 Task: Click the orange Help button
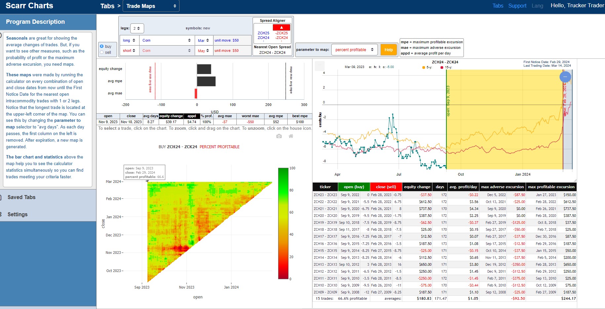pyautogui.click(x=389, y=50)
